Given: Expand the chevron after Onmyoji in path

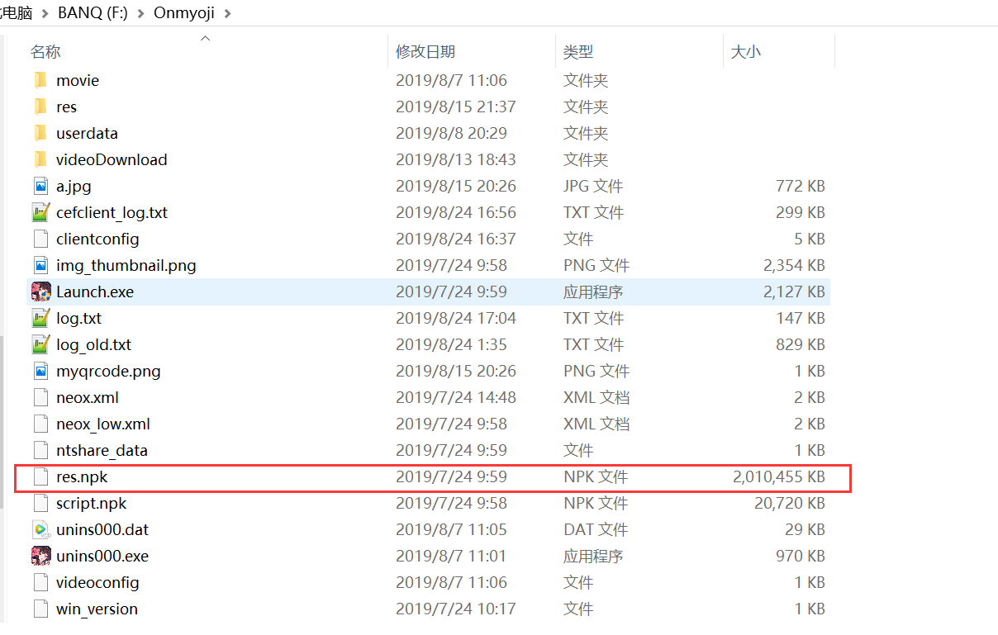Looking at the screenshot, I should click(228, 13).
